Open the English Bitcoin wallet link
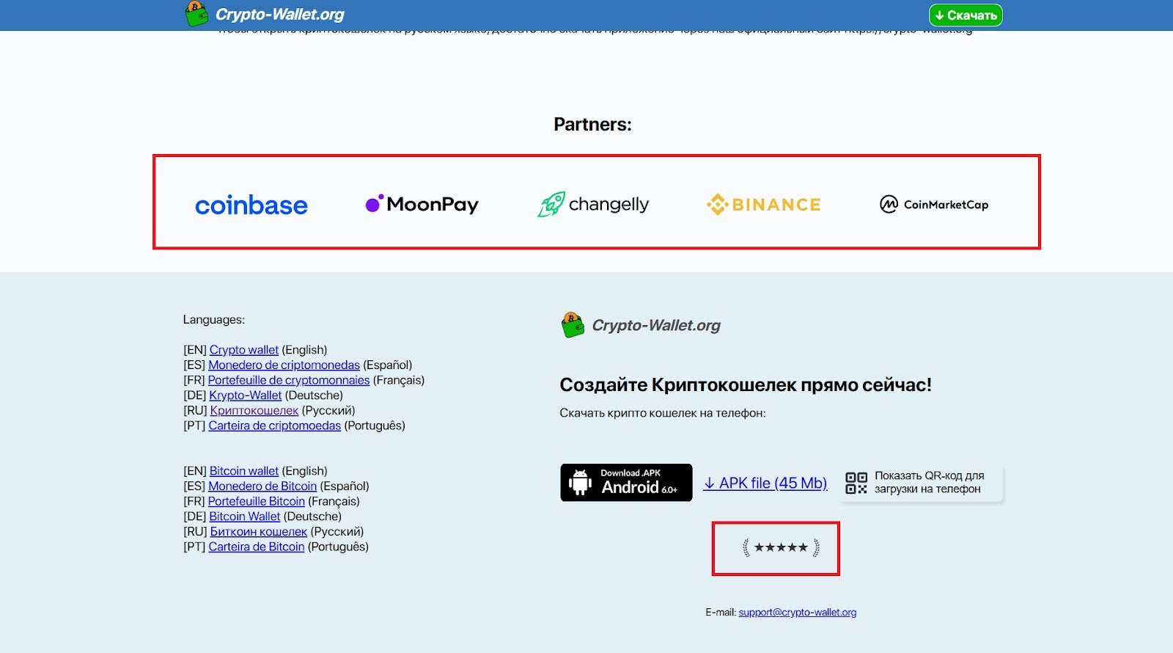Screen dimensions: 1173x653 (x=244, y=471)
